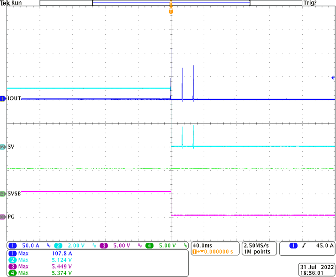Click the channel 1 IOUT ground marker
Viewport: 336px width, 277px height.
[x=3, y=99]
